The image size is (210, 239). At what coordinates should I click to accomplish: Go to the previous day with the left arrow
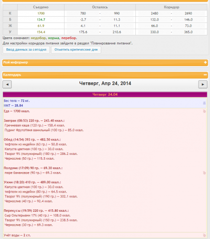7,85
